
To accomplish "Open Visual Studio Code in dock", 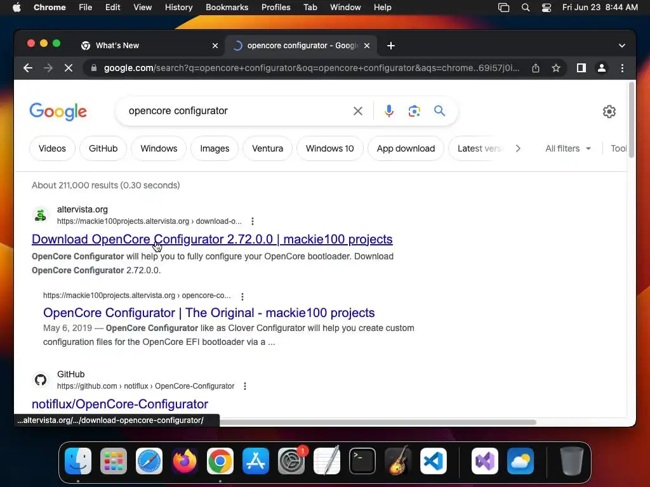I will tap(434, 461).
